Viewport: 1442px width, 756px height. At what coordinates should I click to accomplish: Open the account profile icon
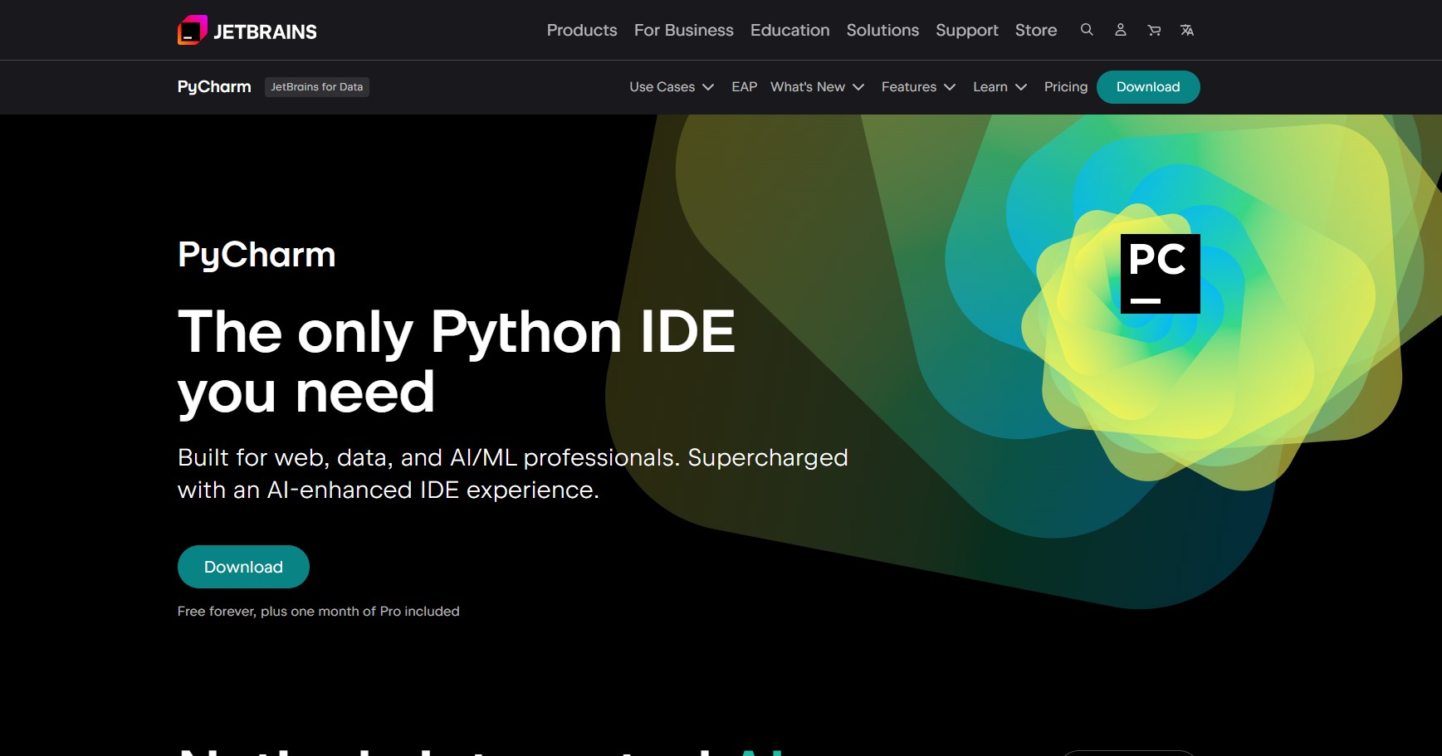tap(1120, 30)
